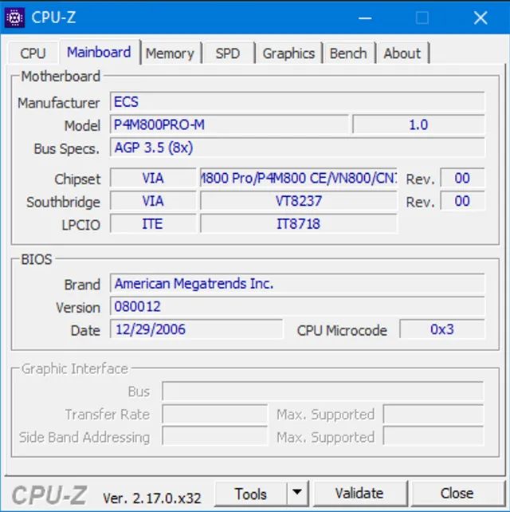Click the Max. Supported field beside Transfer Rate
510x512 pixels.
coord(433,414)
